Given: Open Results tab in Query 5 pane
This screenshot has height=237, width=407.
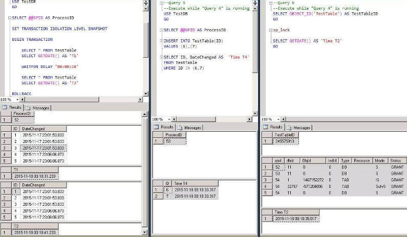Looking at the screenshot, I should (164, 127).
